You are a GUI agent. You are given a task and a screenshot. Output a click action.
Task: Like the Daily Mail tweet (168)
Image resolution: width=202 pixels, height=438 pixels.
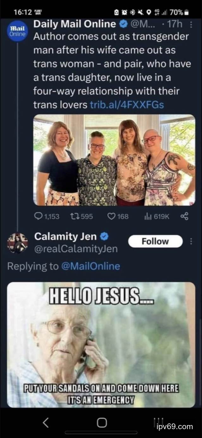(111, 216)
